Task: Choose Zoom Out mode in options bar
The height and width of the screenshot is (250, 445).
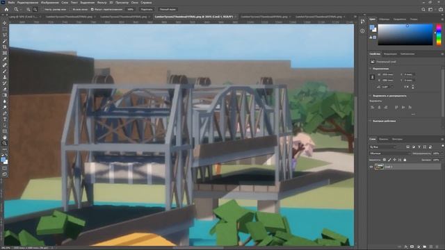Action: (35, 9)
